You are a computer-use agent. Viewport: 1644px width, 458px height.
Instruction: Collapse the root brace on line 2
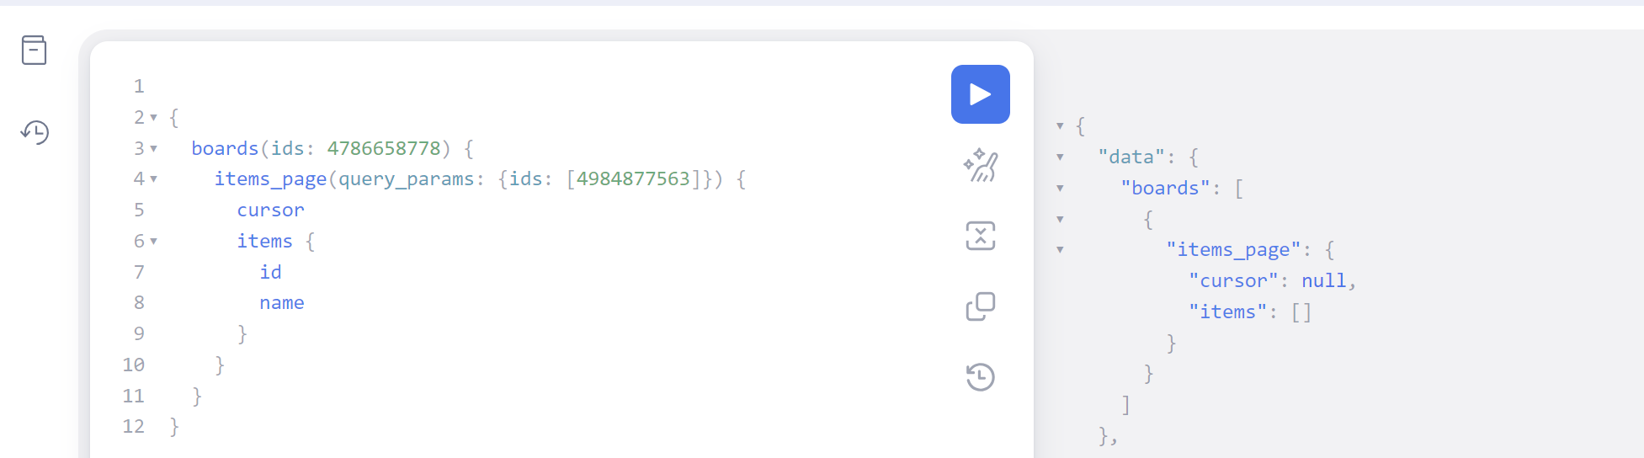[x=153, y=118]
